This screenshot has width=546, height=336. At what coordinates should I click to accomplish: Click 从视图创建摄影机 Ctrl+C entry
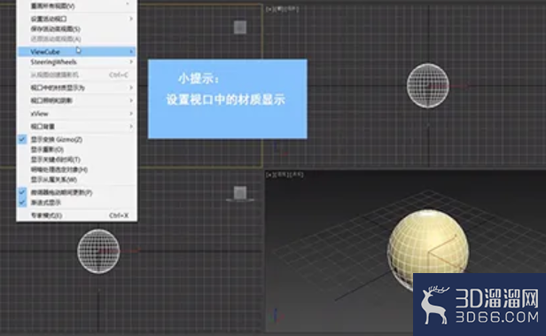(x=76, y=74)
